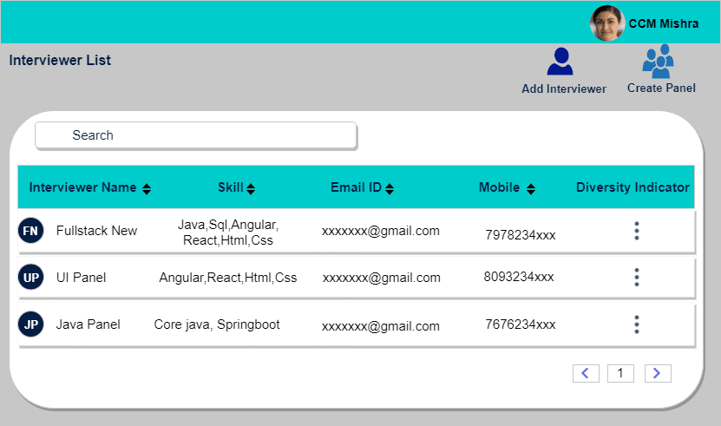The width and height of the screenshot is (721, 426).
Task: Sort the Skill column arrows
Action: 251,188
